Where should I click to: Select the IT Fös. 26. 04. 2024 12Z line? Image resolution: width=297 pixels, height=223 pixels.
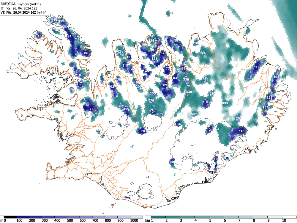coord(18,8)
